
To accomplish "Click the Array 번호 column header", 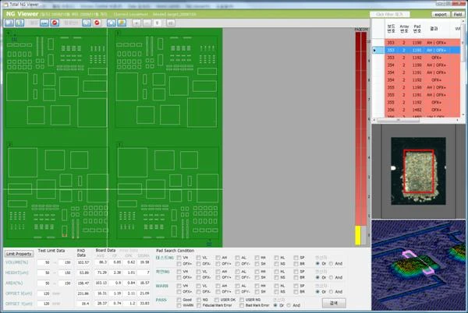I will click(x=404, y=29).
